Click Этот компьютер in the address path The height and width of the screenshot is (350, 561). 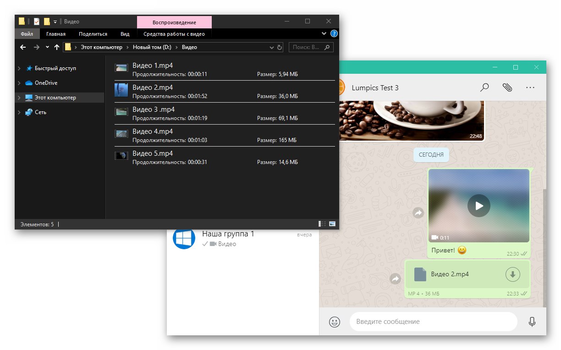[102, 47]
